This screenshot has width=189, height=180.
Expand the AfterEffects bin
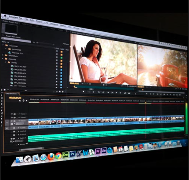(3, 55)
